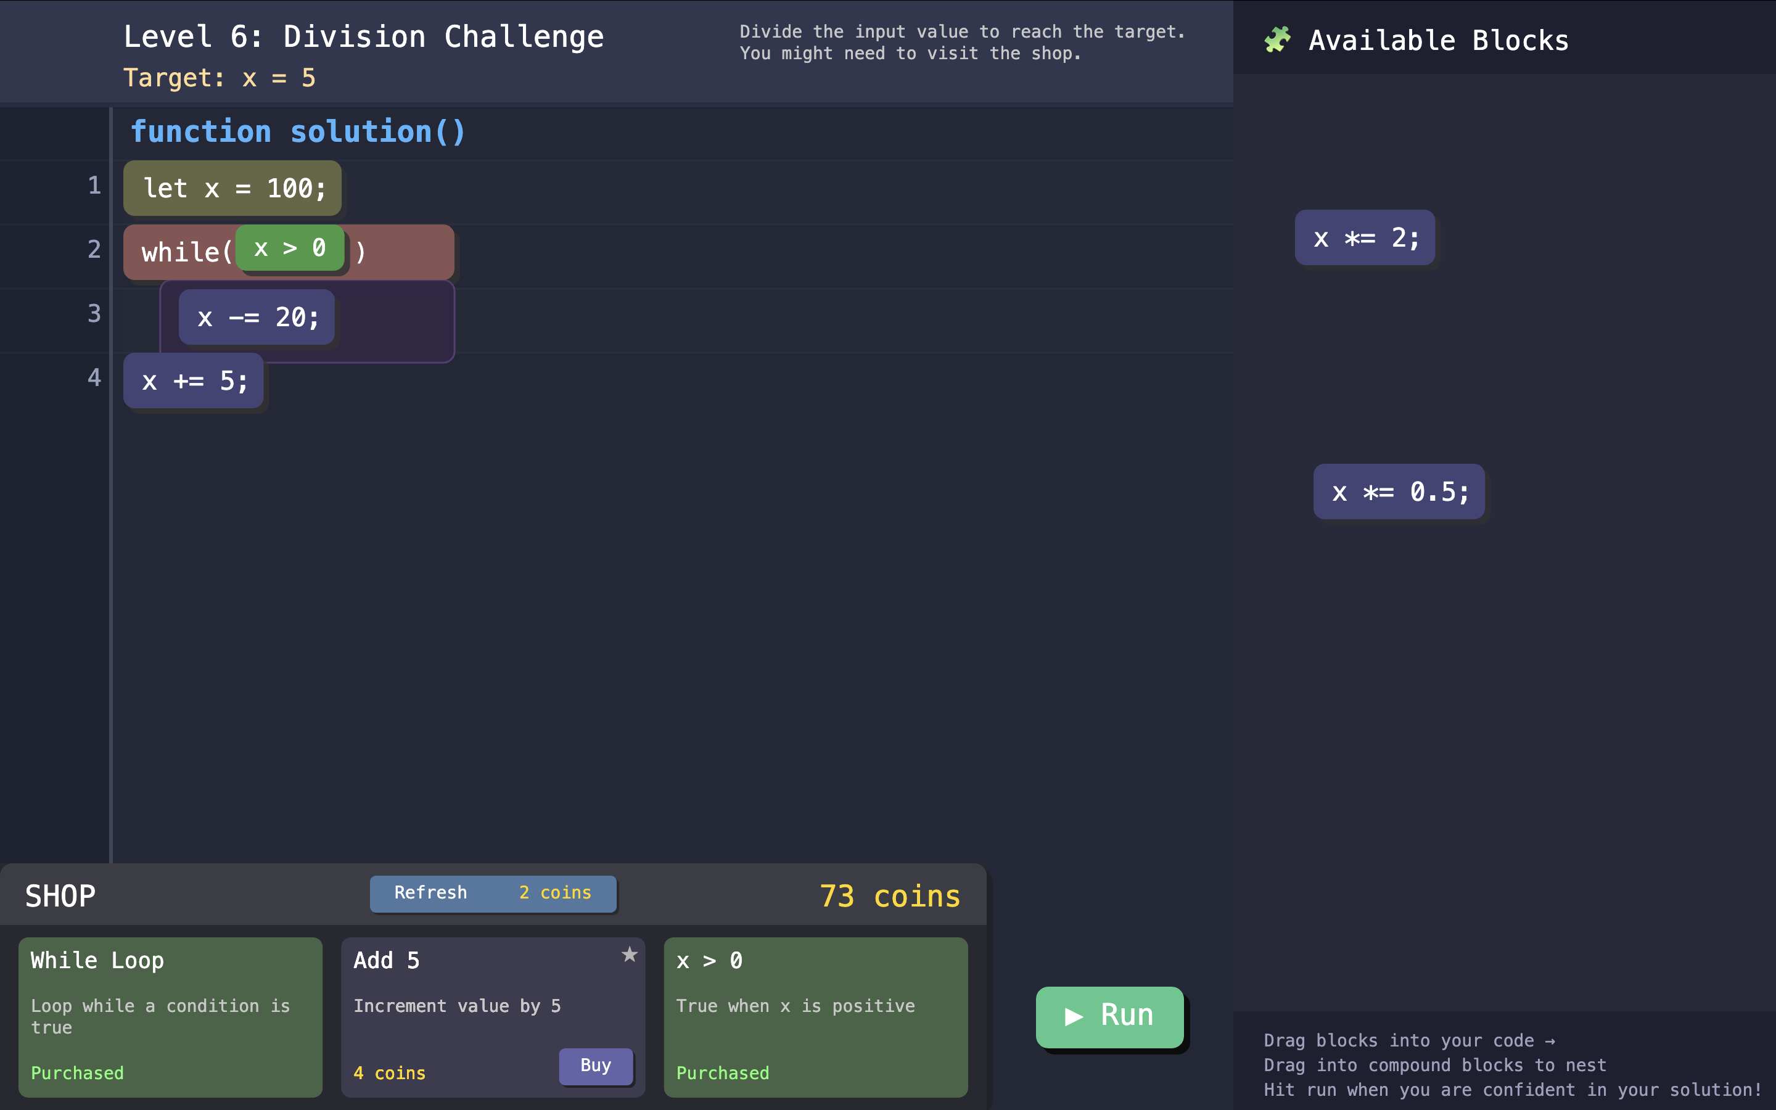This screenshot has height=1110, width=1776.
Task: Buy the Add 5 block
Action: click(595, 1065)
